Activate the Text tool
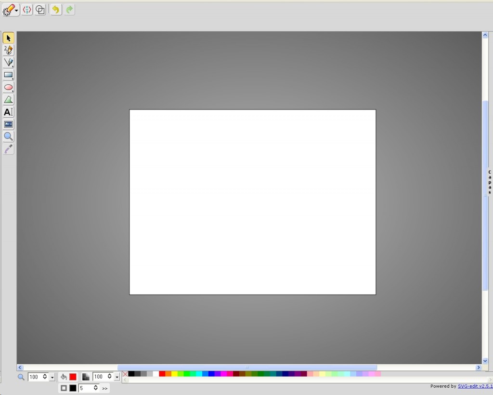This screenshot has height=395, width=493. [8, 112]
